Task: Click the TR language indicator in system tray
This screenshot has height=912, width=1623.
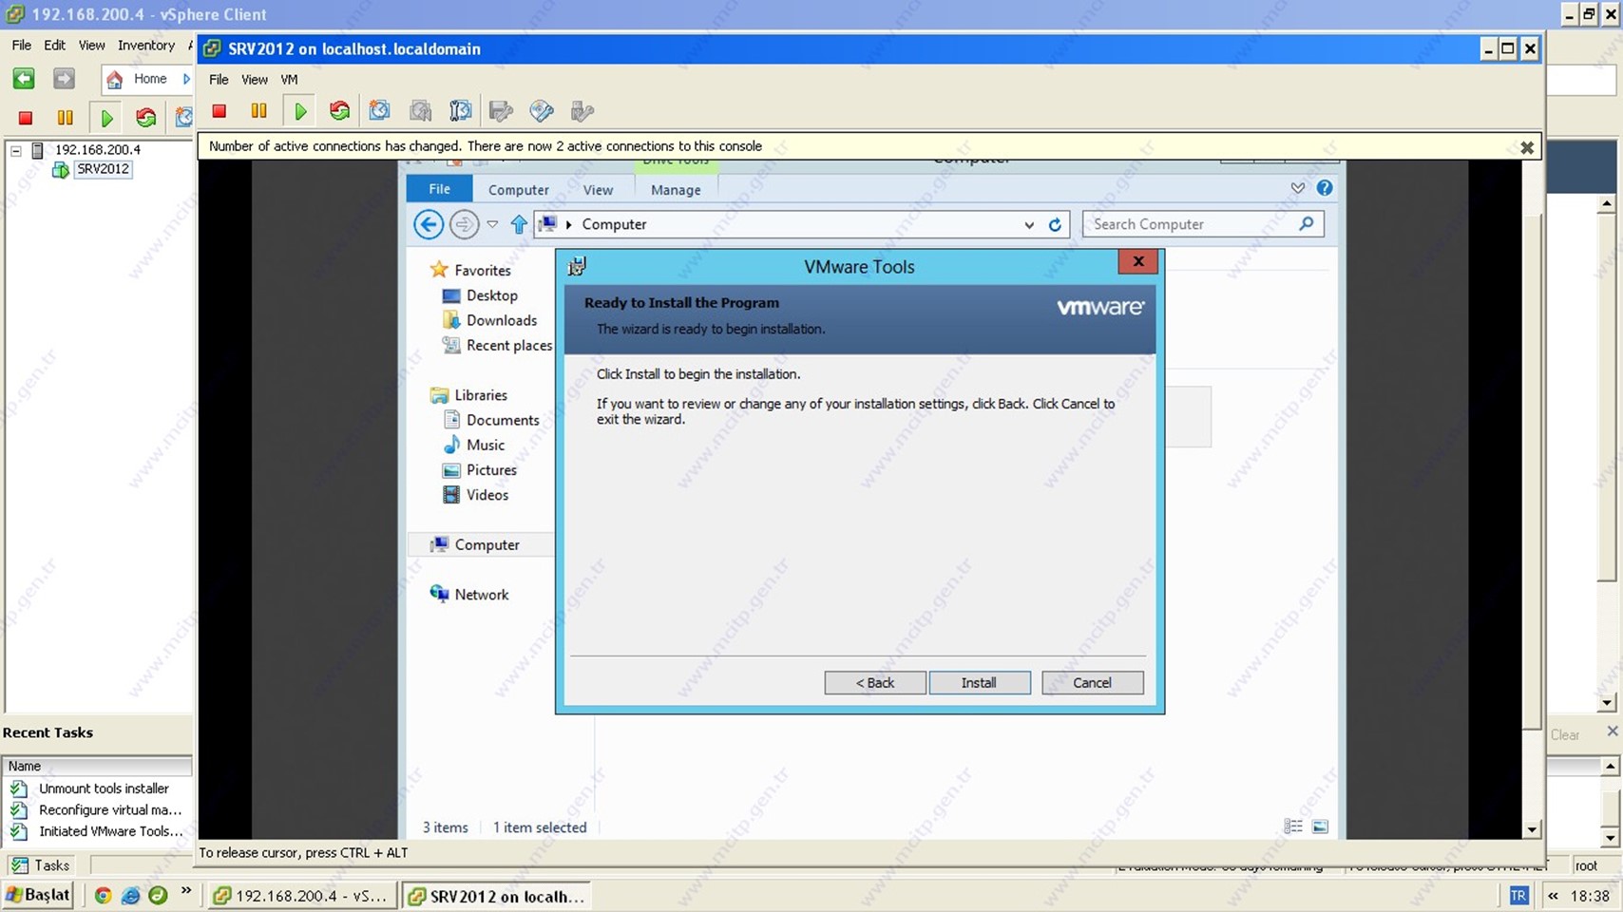Action: point(1518,895)
